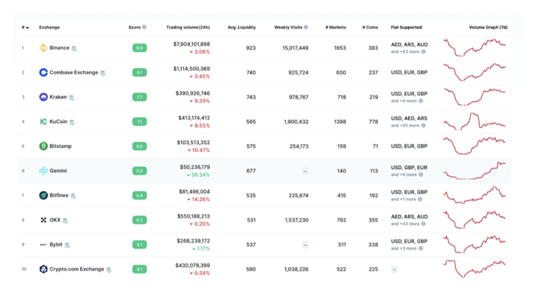Viewport: 534px width, 303px height.
Task: Open the Crypto.com Exchange link
Action: tap(77, 269)
